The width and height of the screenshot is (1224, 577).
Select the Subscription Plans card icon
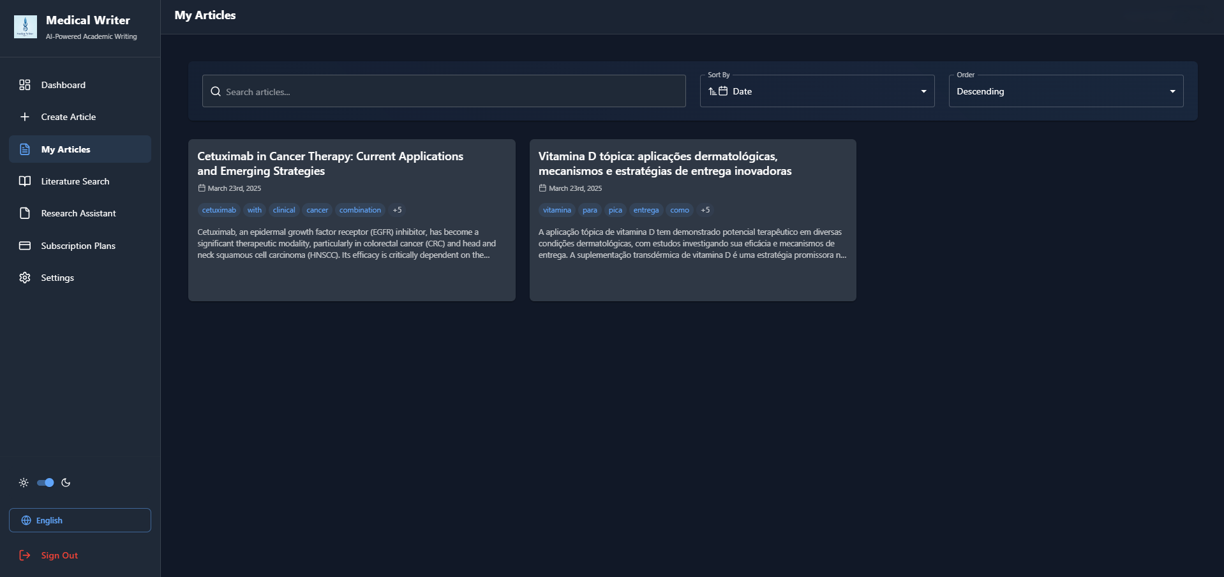[x=24, y=245]
